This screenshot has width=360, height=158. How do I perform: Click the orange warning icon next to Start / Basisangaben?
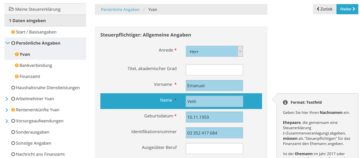(x=13, y=32)
